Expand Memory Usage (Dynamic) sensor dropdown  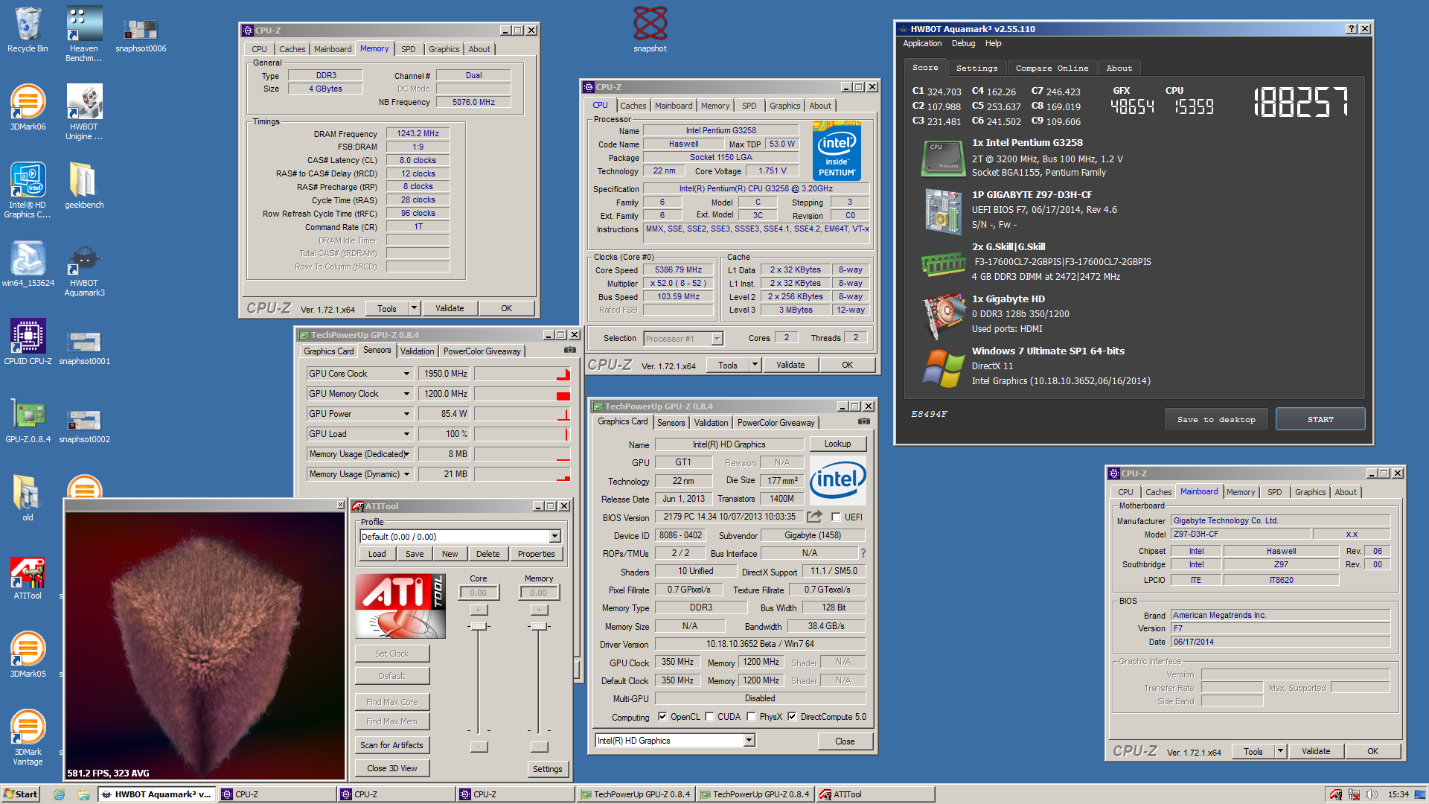406,474
